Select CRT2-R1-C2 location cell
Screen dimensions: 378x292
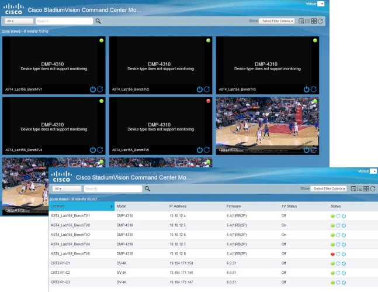pyautogui.click(x=60, y=273)
